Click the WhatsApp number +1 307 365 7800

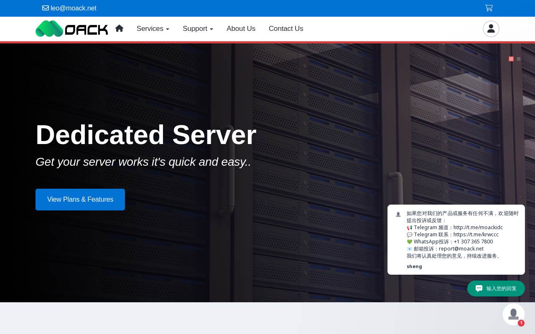tap(473, 242)
